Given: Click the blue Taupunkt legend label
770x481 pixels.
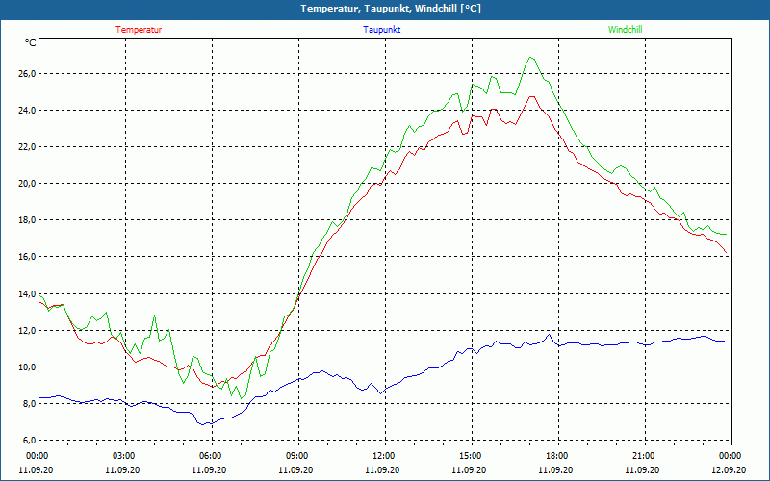Looking at the screenshot, I should click(x=381, y=30).
